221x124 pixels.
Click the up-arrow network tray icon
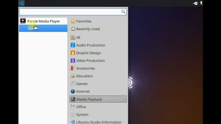[201, 3]
